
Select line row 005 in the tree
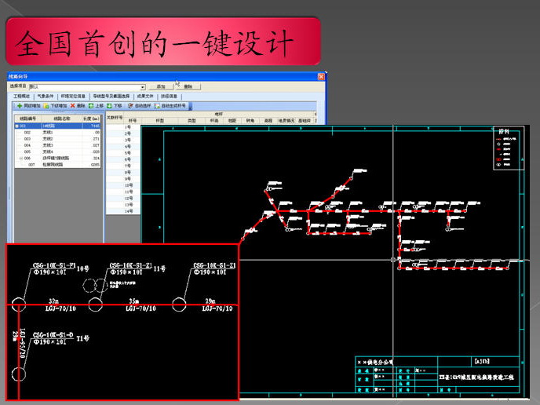pyautogui.click(x=58, y=152)
